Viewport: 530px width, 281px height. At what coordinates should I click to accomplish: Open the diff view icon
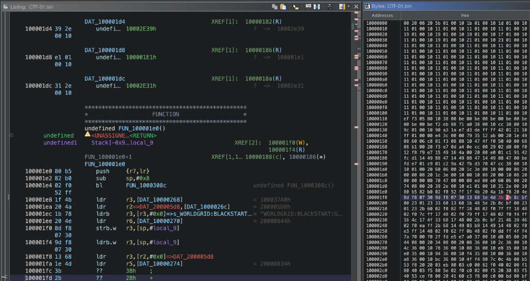point(317,6)
